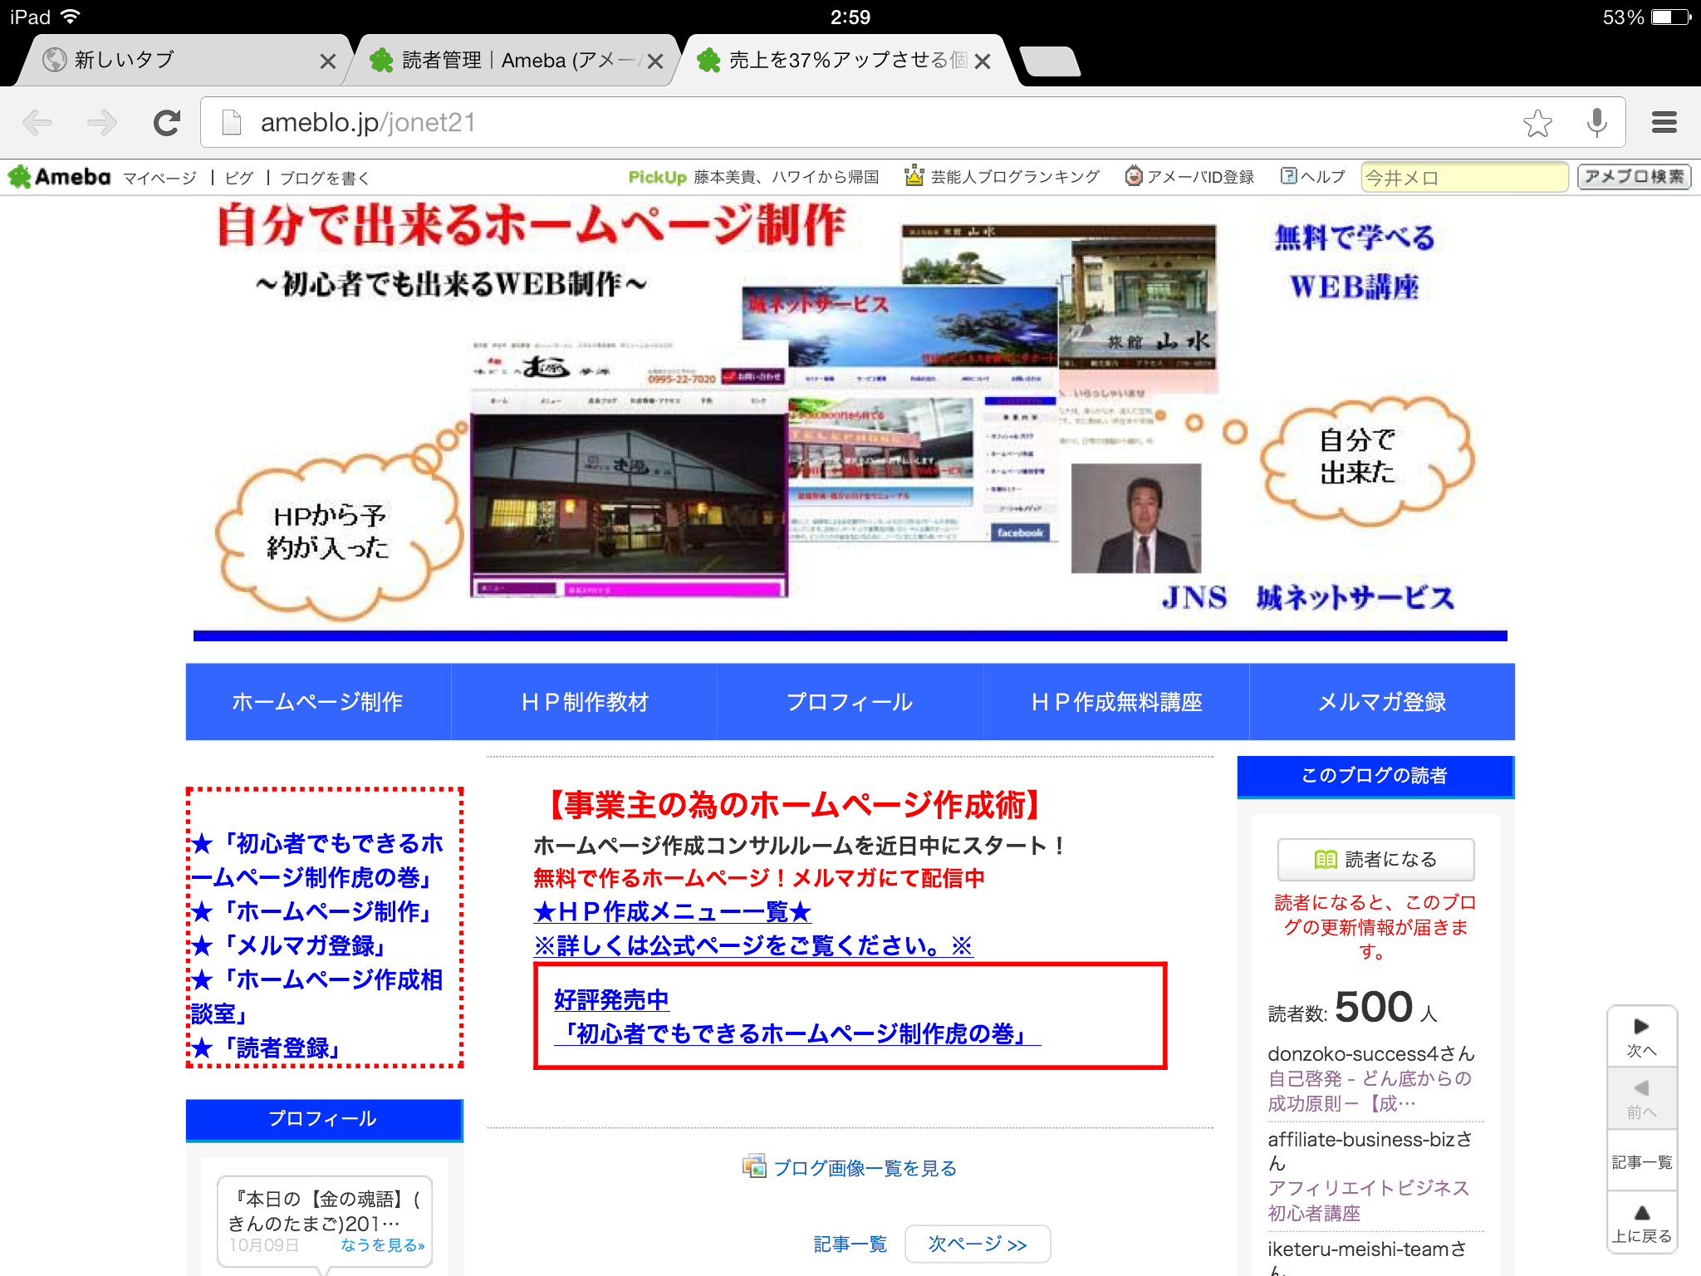Screen dimensions: 1701x1276
Task: Click the back arrow navigation icon
Action: (38, 123)
